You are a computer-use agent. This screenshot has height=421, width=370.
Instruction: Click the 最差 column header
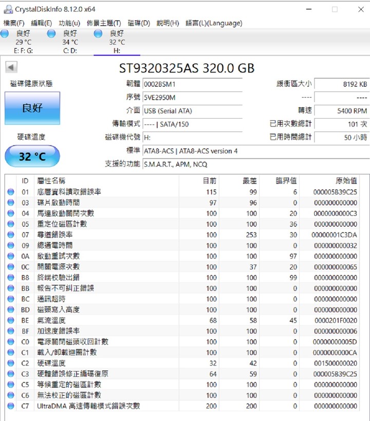(239, 181)
